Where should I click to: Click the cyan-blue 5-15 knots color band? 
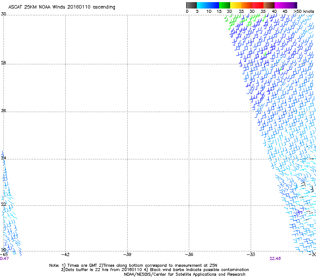208,5
